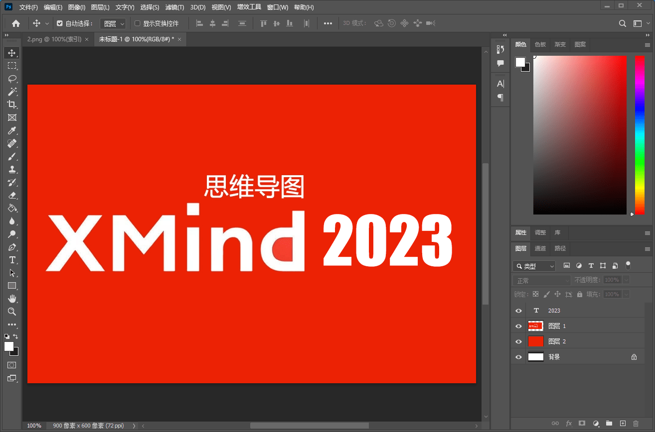Click the hue slider in Color panel
The height and width of the screenshot is (432, 655).
coord(640,135)
